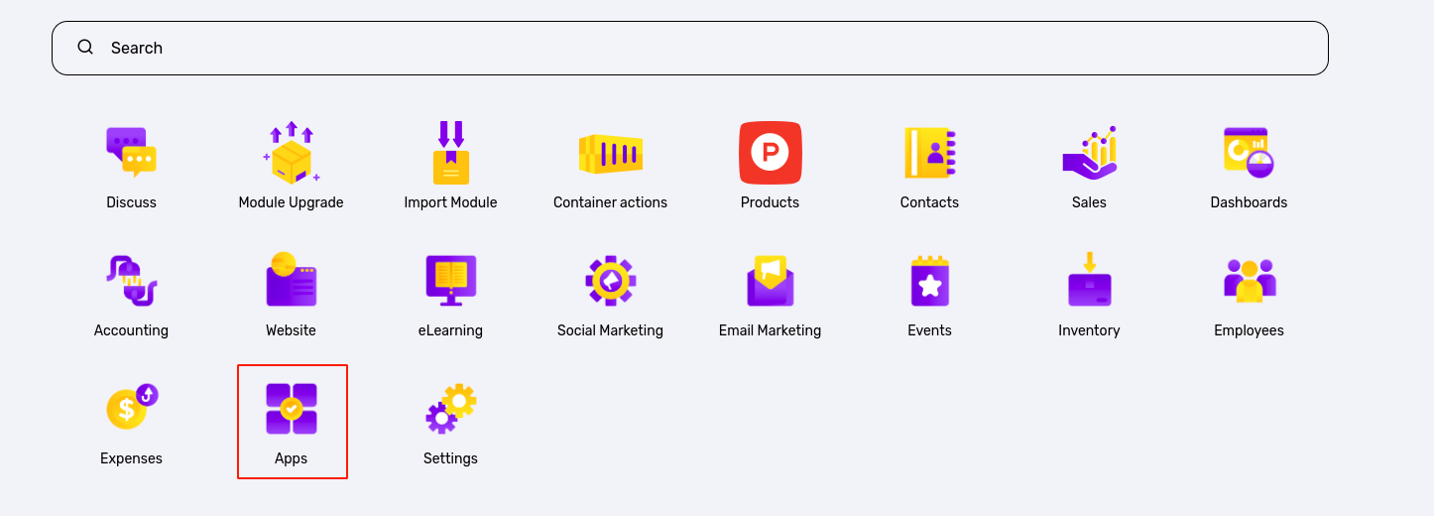Open the Dashboards app

point(1249,154)
